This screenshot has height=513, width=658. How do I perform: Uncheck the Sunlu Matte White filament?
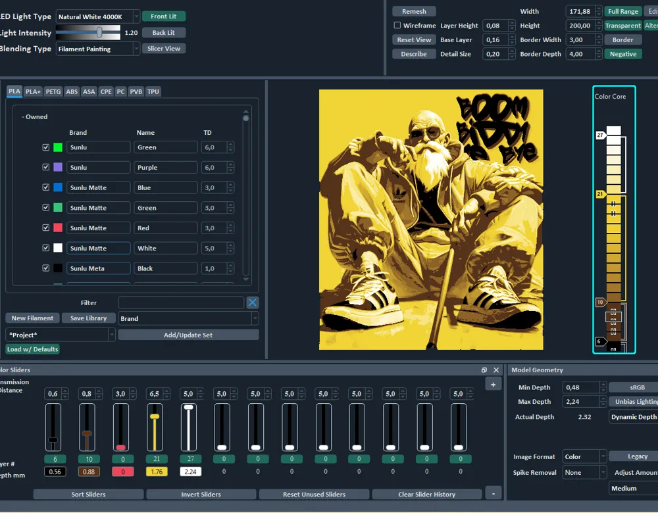coord(46,248)
